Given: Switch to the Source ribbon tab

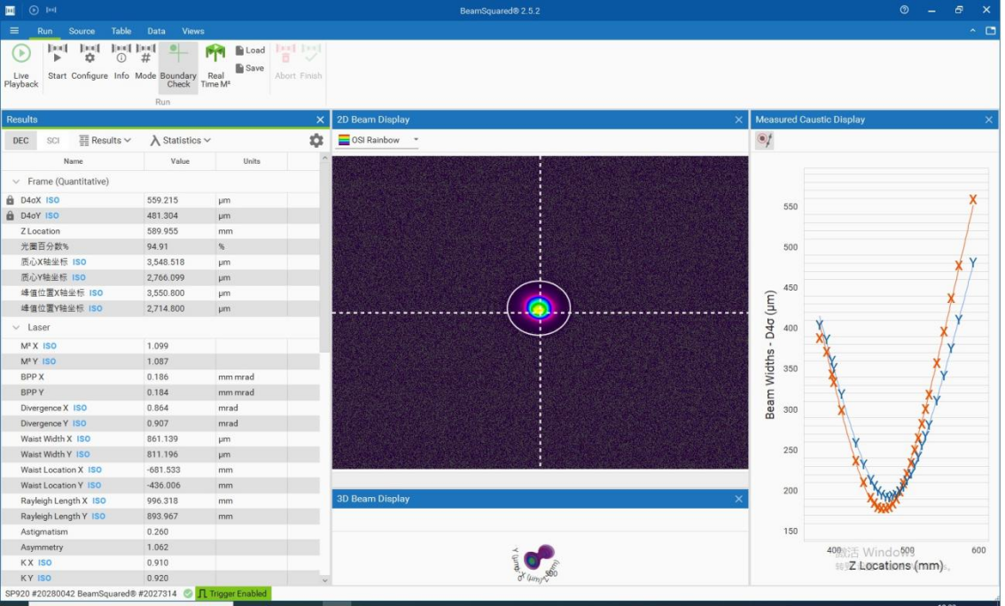Looking at the screenshot, I should point(82,31).
